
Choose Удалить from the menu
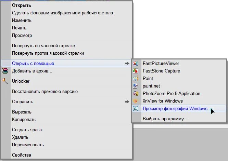point(67,137)
